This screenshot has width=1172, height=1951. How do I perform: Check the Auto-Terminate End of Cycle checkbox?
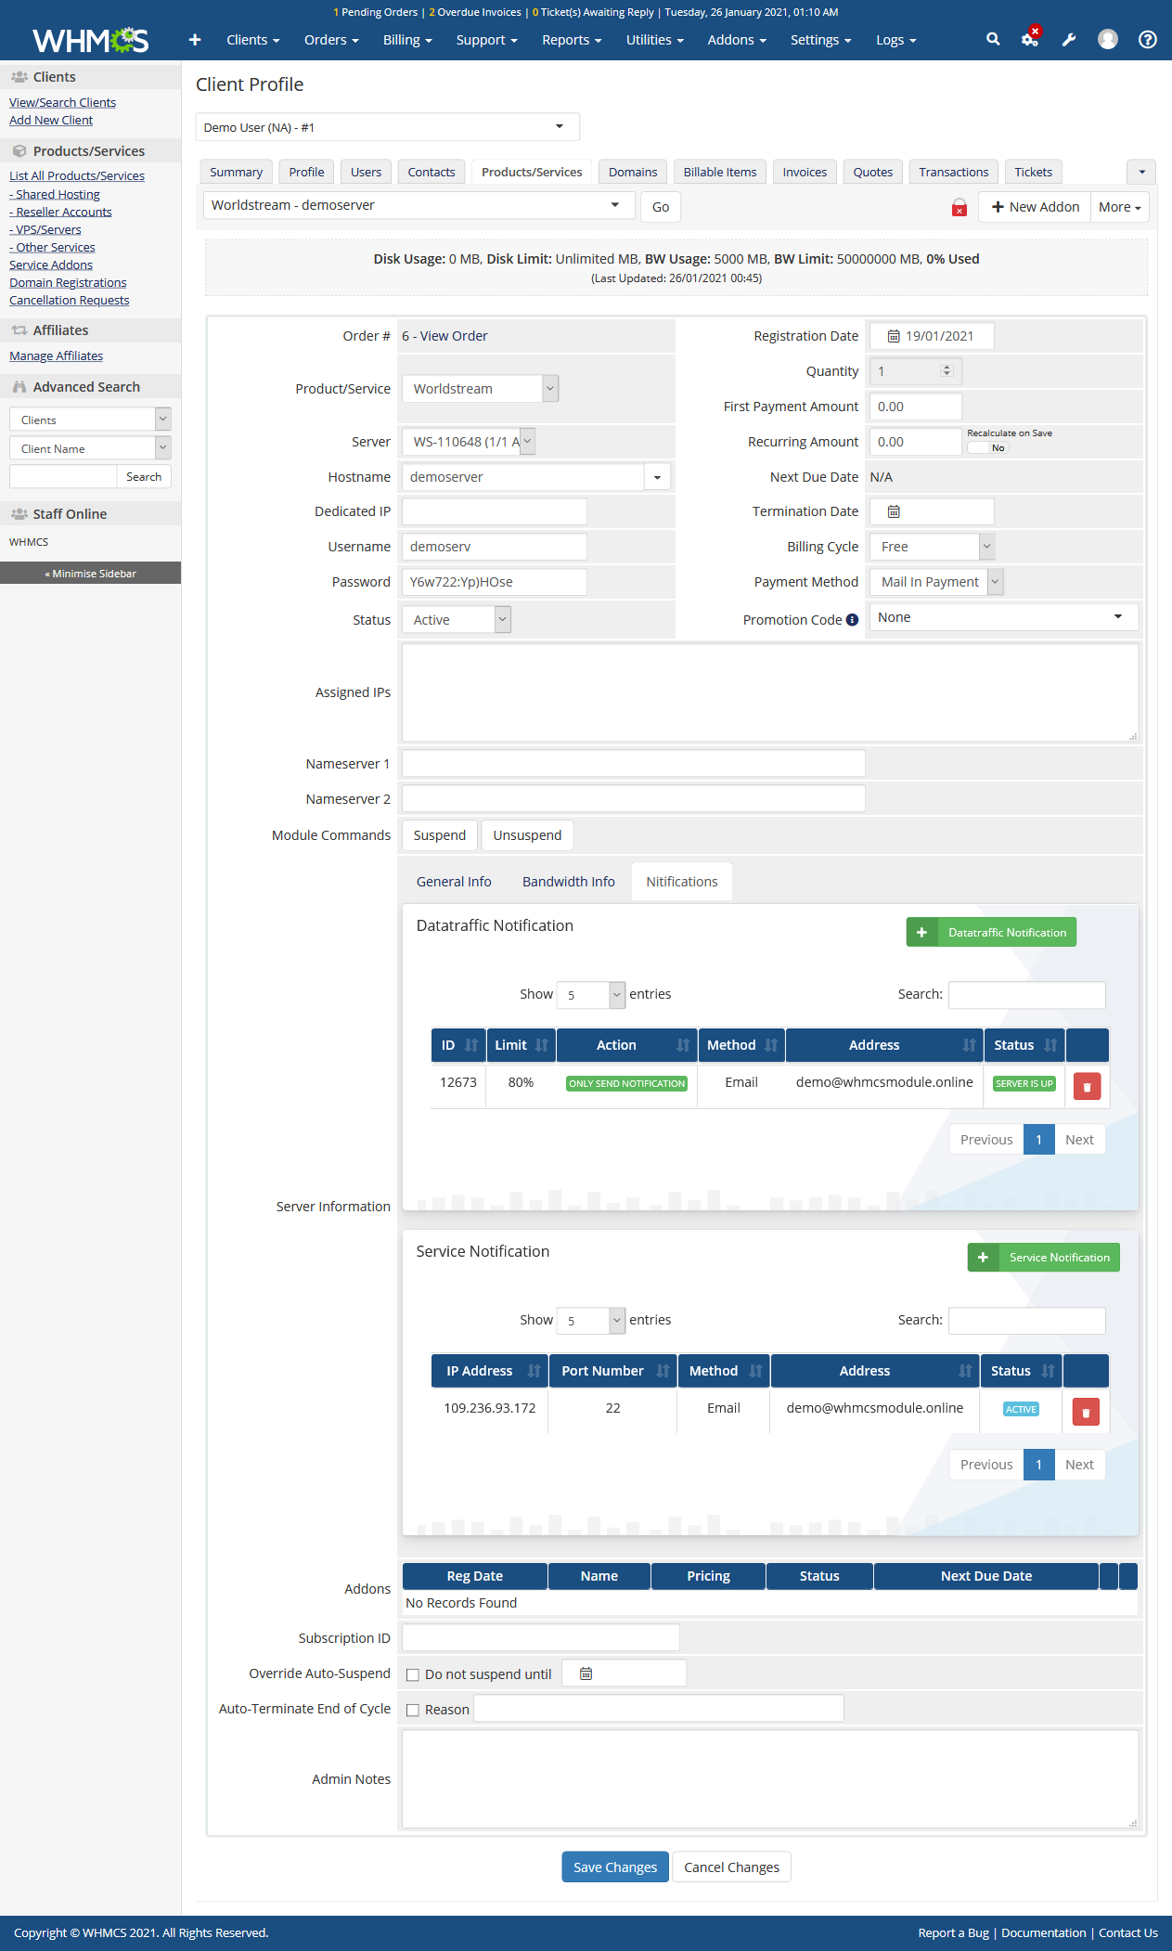413,1710
